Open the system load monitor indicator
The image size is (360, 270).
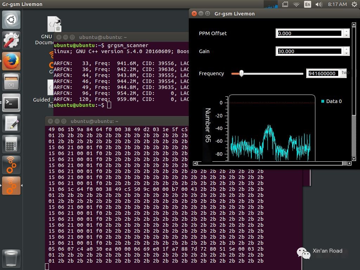[271, 4]
